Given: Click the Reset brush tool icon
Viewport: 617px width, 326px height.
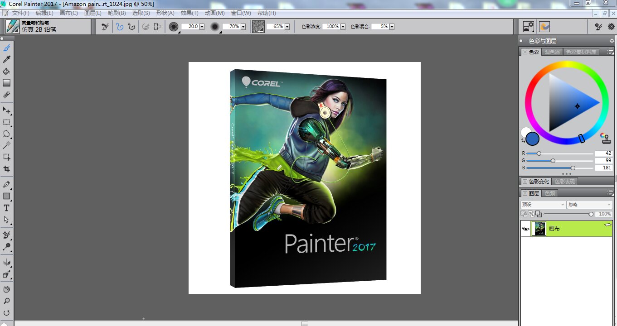Looking at the screenshot, I should [105, 27].
